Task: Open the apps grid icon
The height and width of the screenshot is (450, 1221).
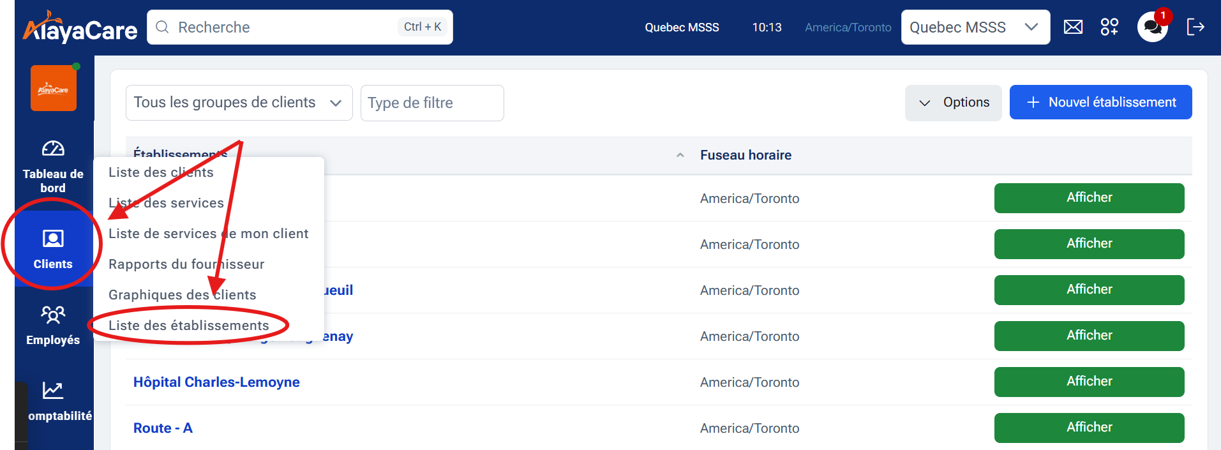Action: [1109, 27]
